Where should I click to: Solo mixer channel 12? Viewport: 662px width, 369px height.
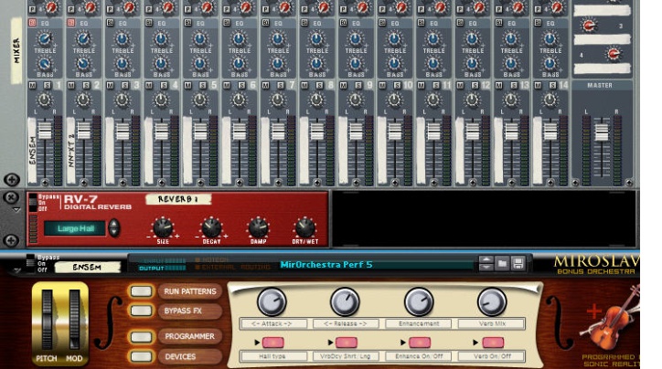[x=475, y=86]
